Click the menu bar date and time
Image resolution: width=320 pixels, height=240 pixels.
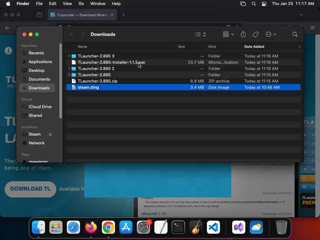293,4
